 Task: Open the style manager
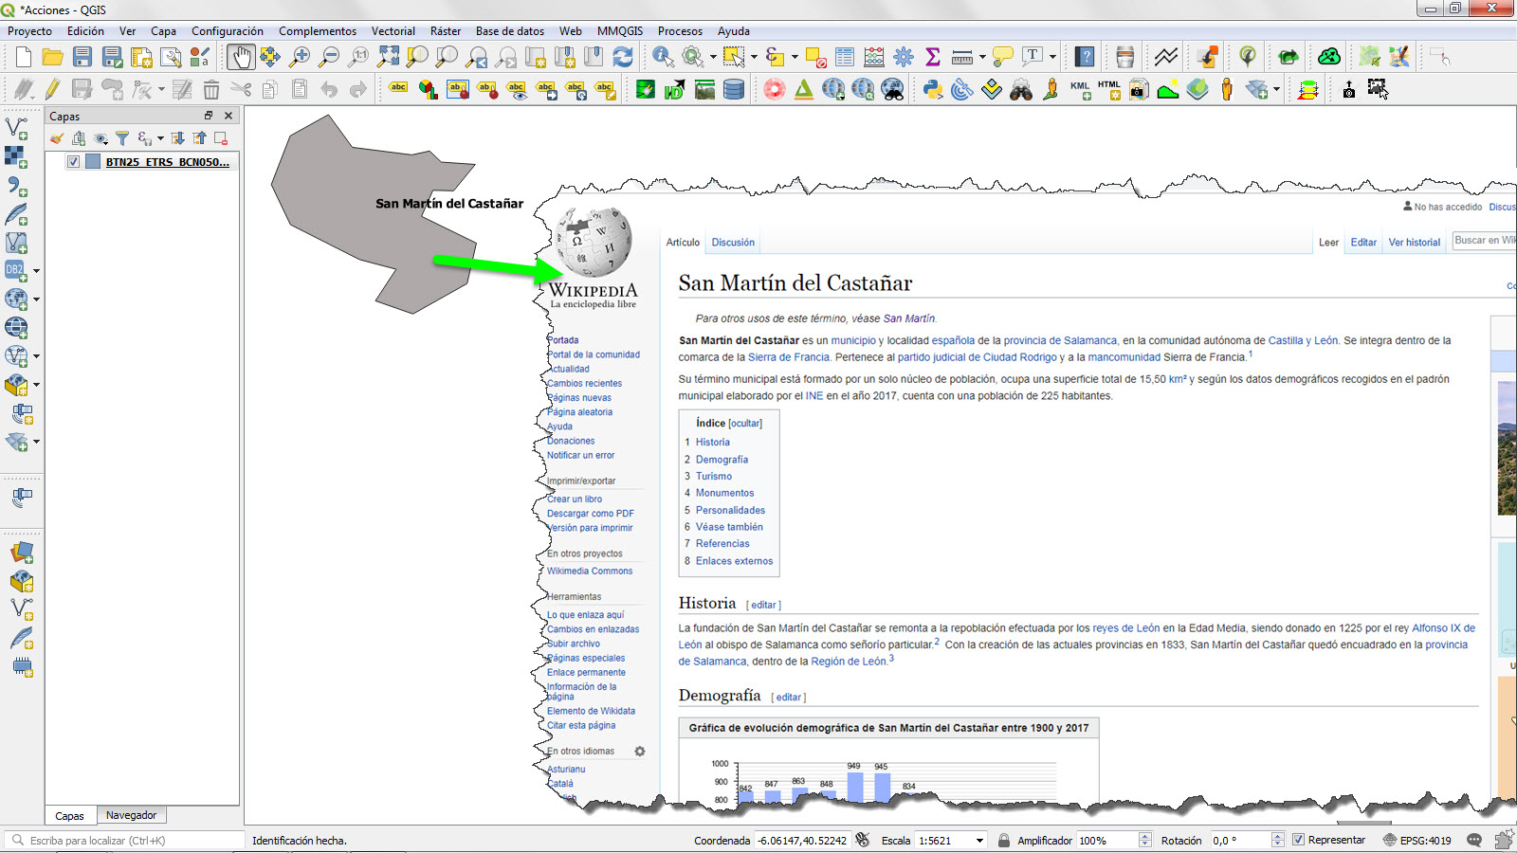click(200, 57)
